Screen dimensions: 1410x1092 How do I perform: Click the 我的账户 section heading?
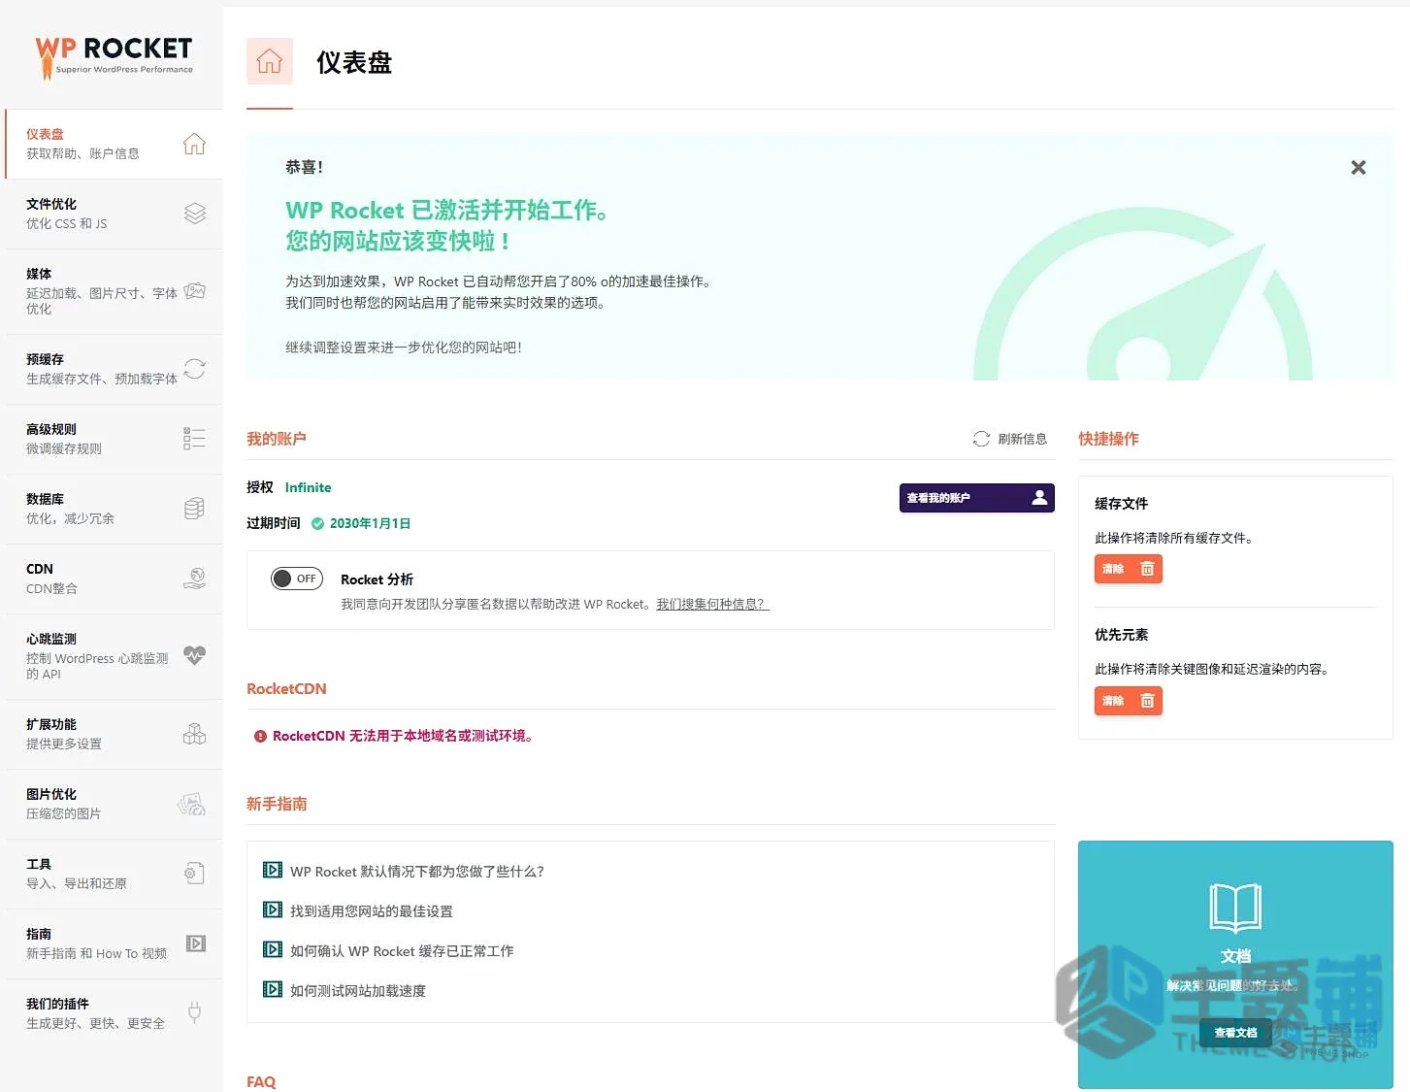pyautogui.click(x=277, y=439)
